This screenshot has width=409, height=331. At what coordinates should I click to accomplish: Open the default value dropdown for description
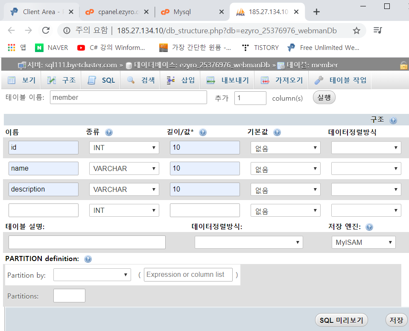click(286, 189)
